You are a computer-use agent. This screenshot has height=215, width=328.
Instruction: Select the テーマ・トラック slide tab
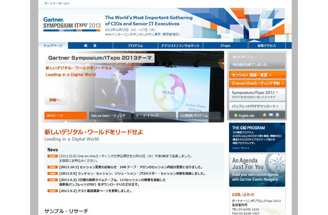click(154, 116)
